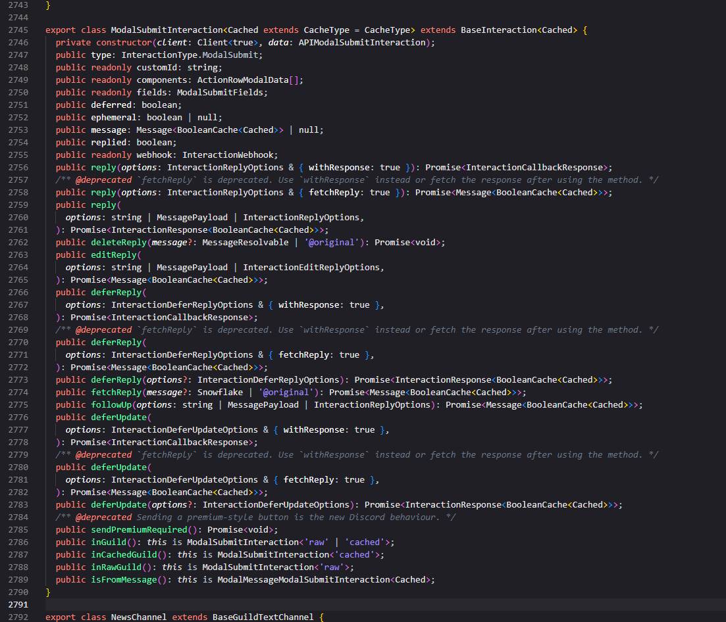
Task: Click BaseGuildTextChannel on line 2792
Action: click(x=263, y=617)
